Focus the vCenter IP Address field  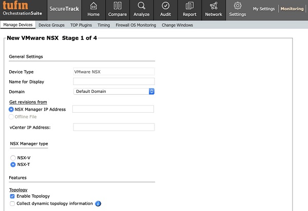point(114,127)
